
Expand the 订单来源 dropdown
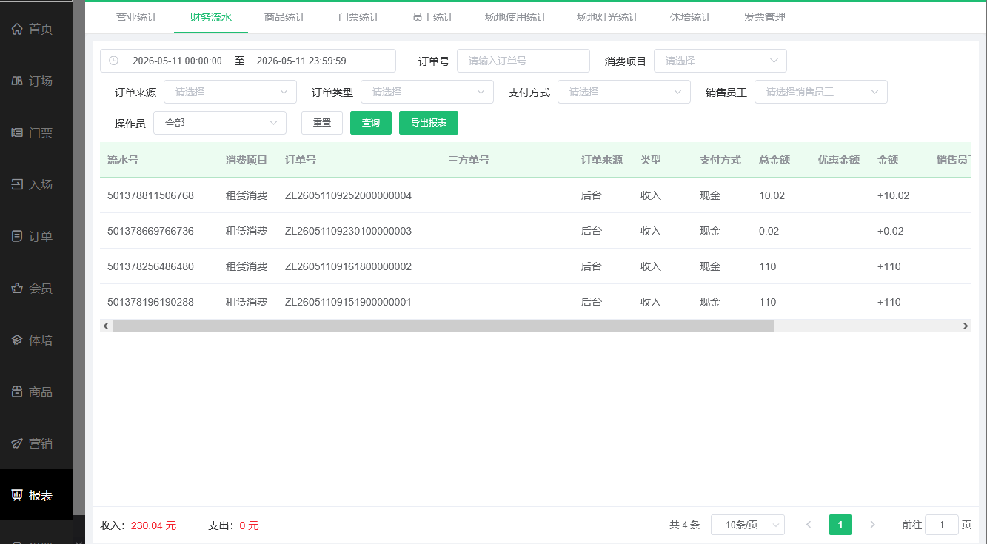pyautogui.click(x=230, y=92)
